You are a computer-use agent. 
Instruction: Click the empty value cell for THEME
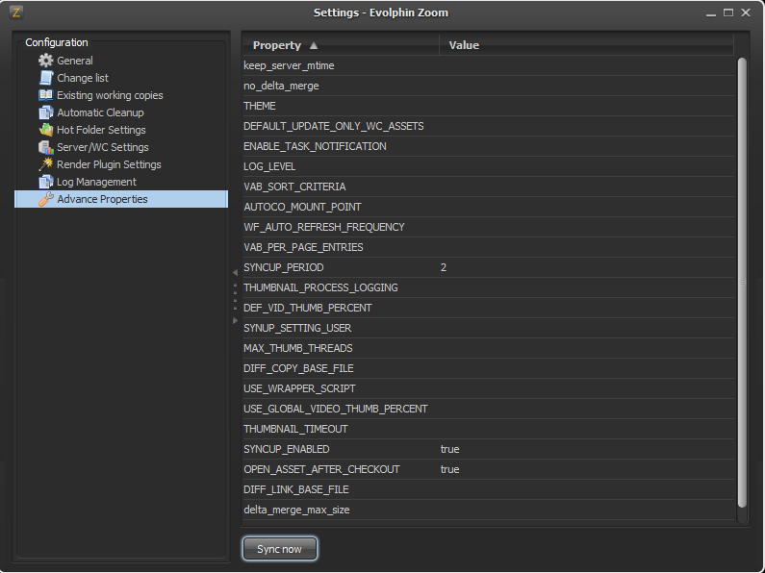586,106
